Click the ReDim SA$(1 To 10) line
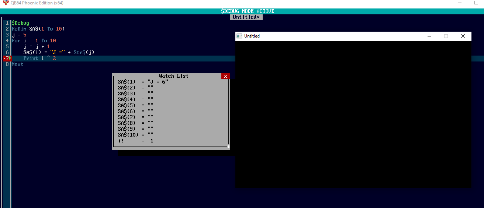 click(x=38, y=29)
